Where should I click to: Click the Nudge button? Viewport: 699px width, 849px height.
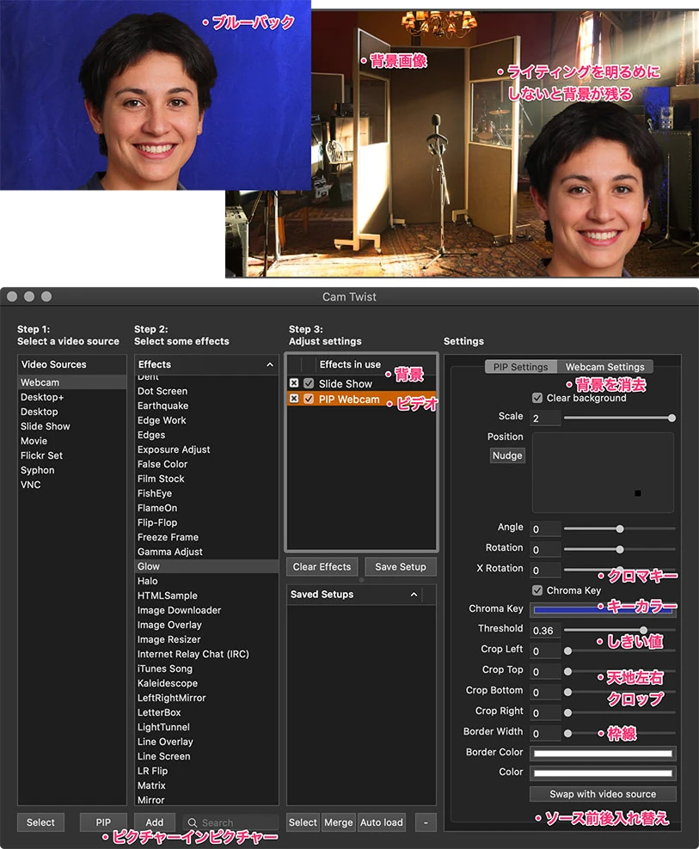click(x=507, y=455)
